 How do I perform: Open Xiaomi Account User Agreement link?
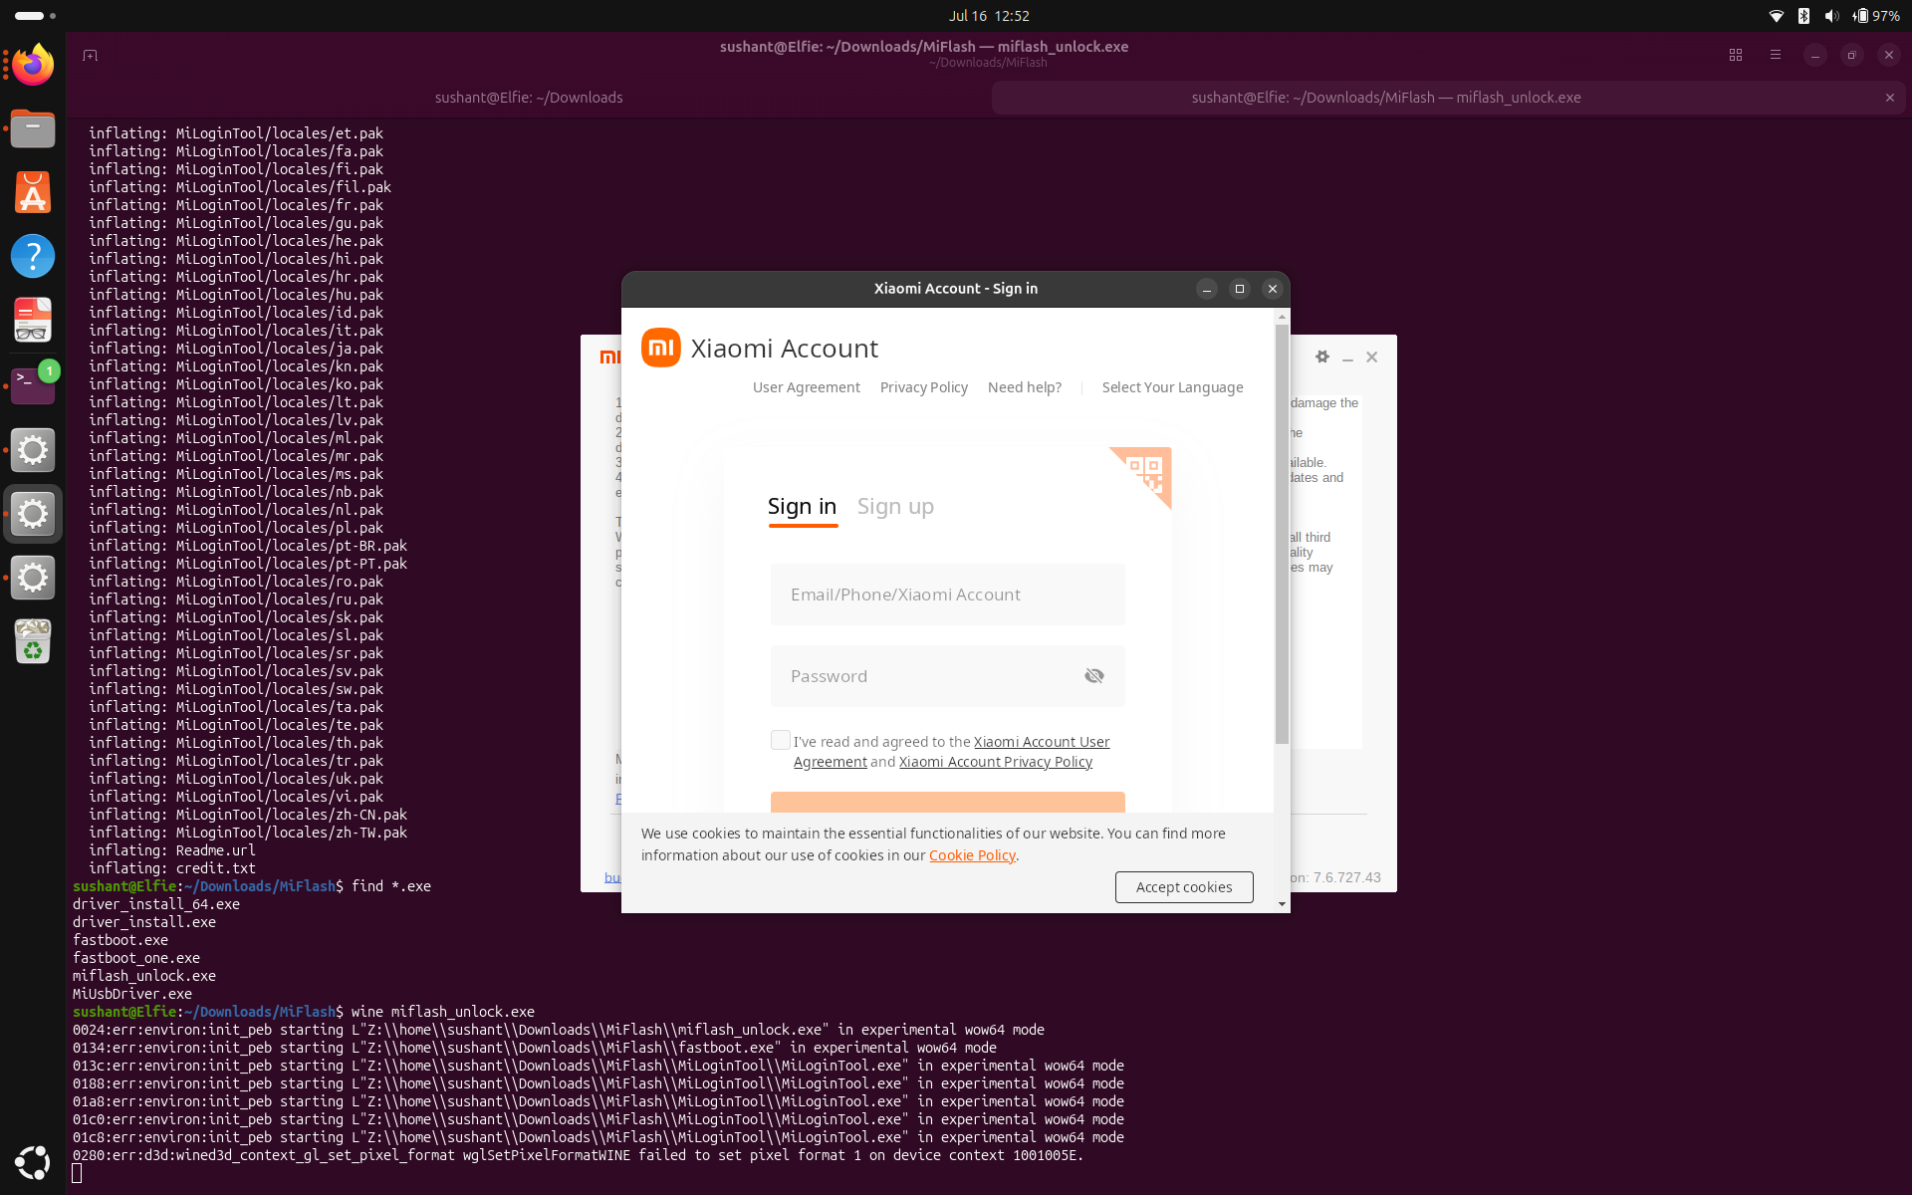1042,742
